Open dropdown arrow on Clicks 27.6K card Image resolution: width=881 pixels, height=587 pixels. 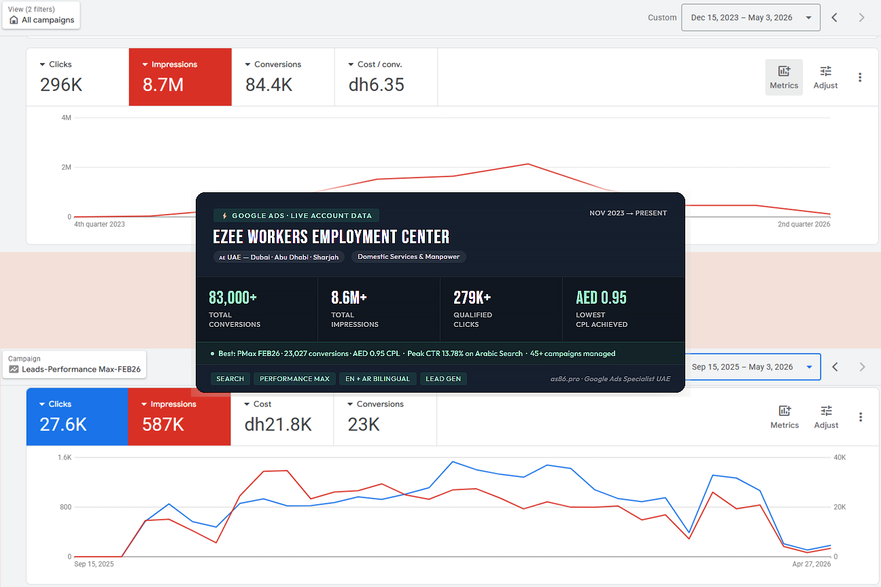tap(43, 404)
